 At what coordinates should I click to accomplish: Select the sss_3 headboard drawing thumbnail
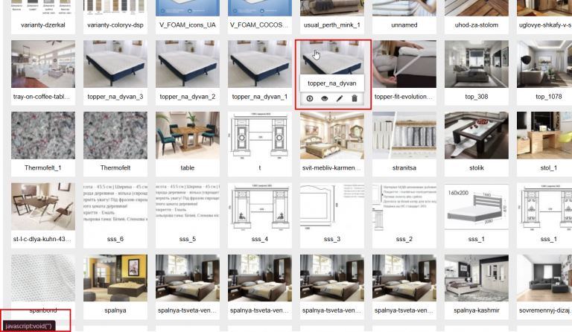coord(332,207)
